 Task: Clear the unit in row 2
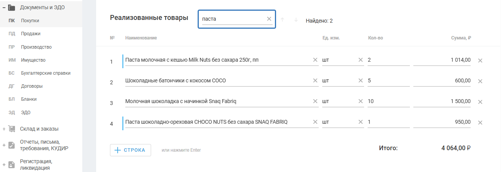(361, 80)
